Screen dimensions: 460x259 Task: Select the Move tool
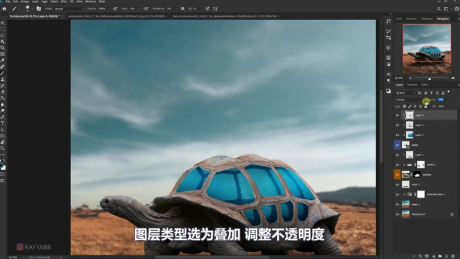(2, 22)
